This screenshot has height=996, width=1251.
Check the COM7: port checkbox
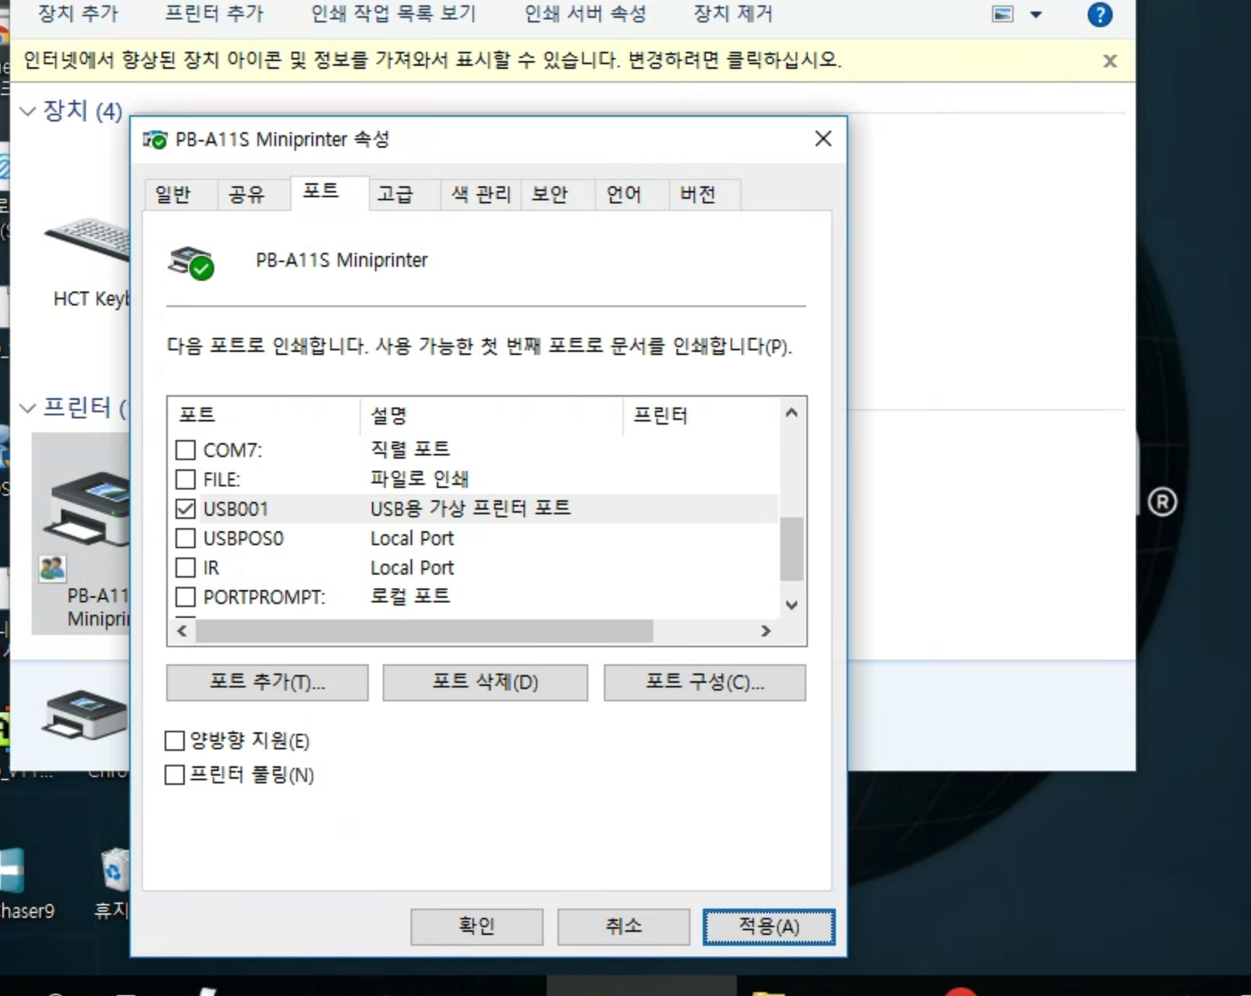(186, 450)
